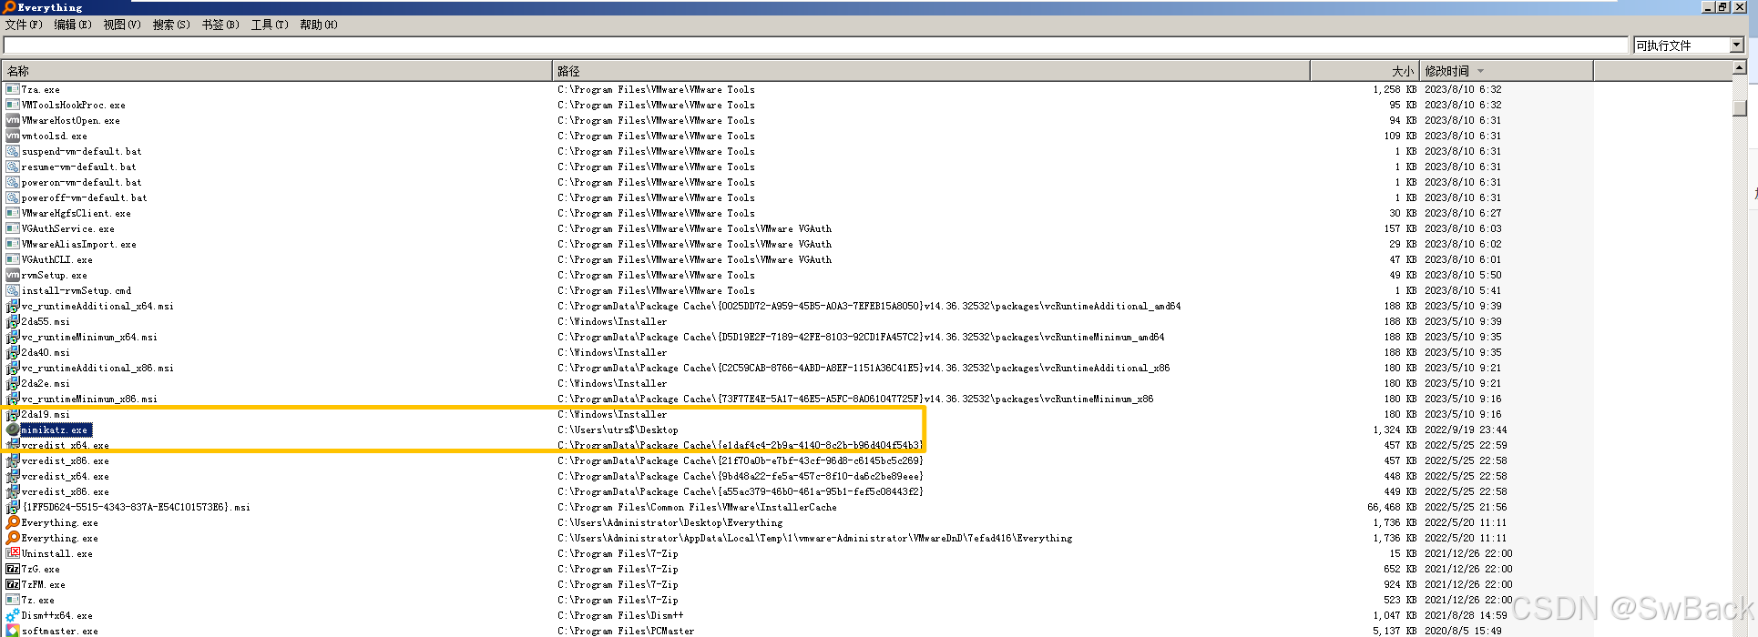1758x637 pixels.
Task: Click the install-rvmSetup.cmd icon
Action: point(13,290)
